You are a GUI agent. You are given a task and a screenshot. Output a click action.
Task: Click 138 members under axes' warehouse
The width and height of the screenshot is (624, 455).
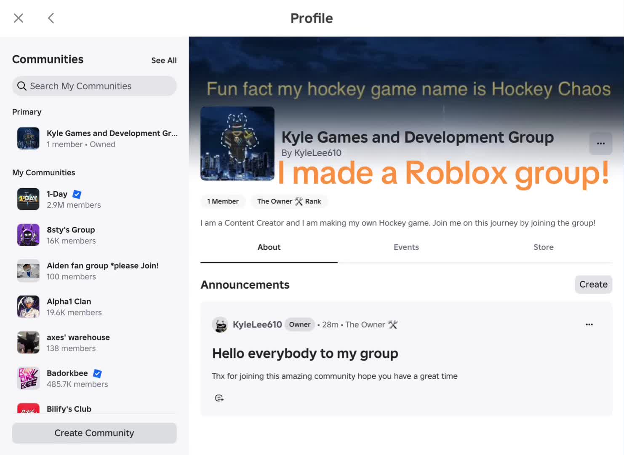(x=71, y=348)
